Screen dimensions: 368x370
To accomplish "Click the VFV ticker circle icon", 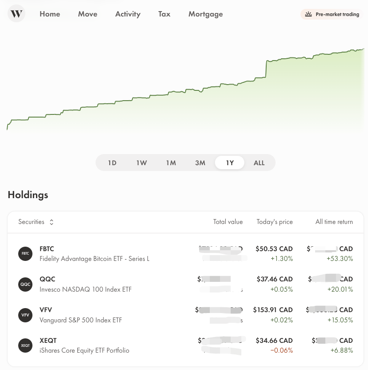I will click(x=25, y=315).
